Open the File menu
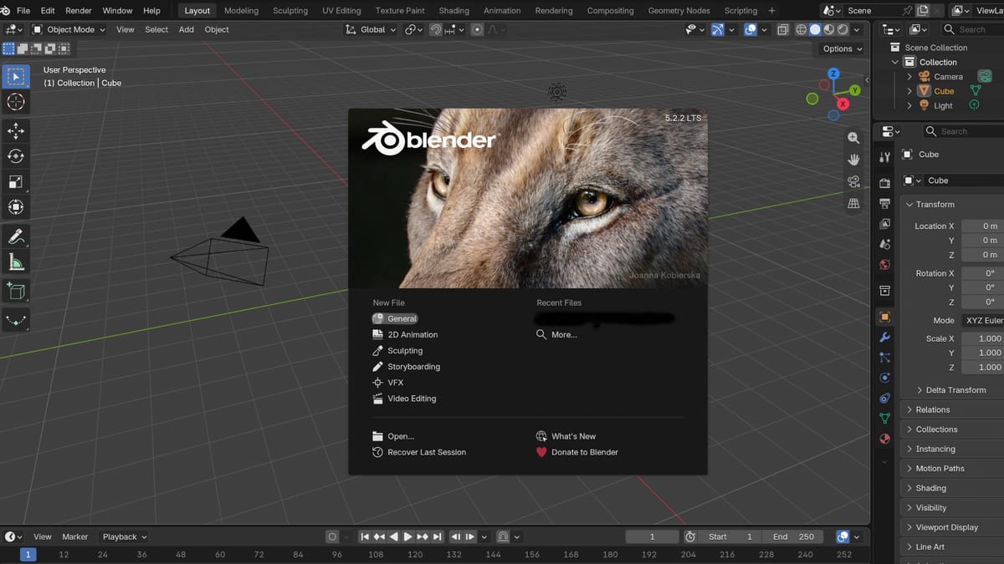This screenshot has width=1004, height=564. coord(23,11)
